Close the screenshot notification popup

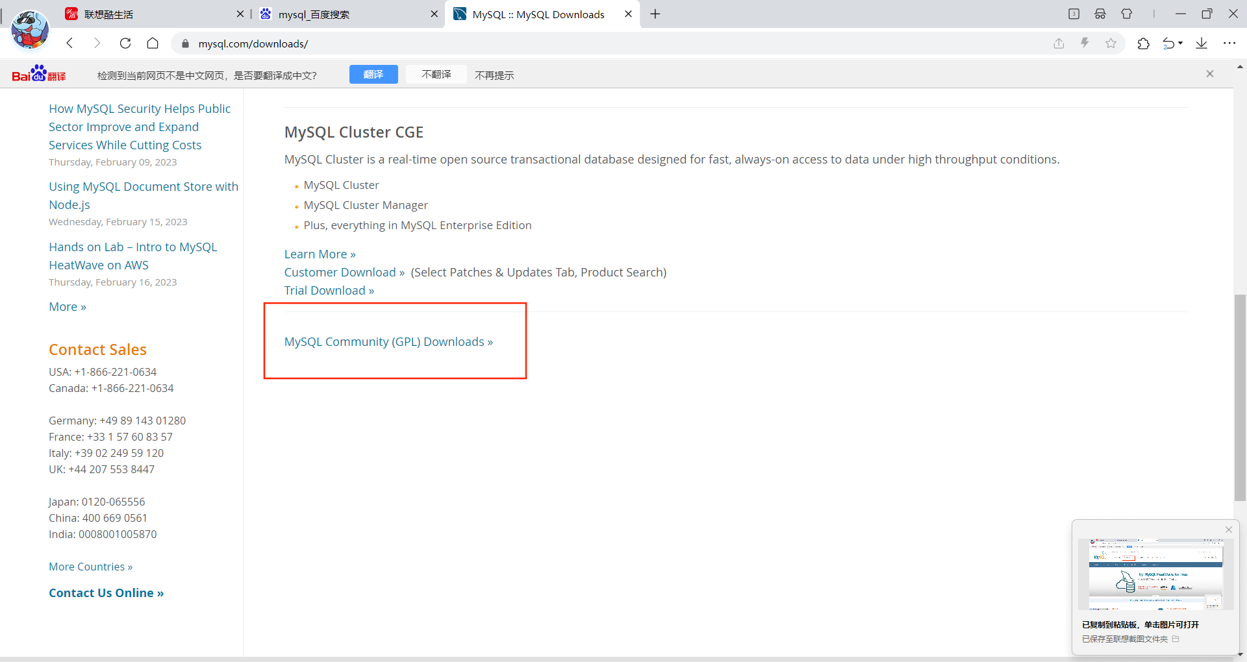tap(1229, 530)
